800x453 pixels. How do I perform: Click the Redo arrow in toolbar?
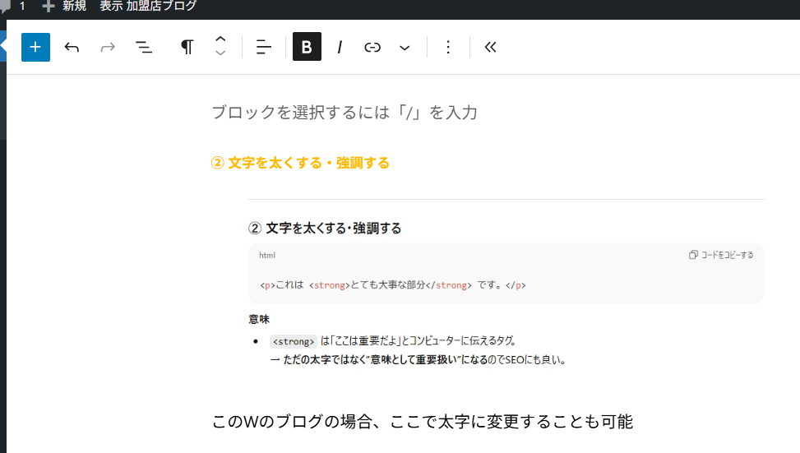tap(108, 48)
